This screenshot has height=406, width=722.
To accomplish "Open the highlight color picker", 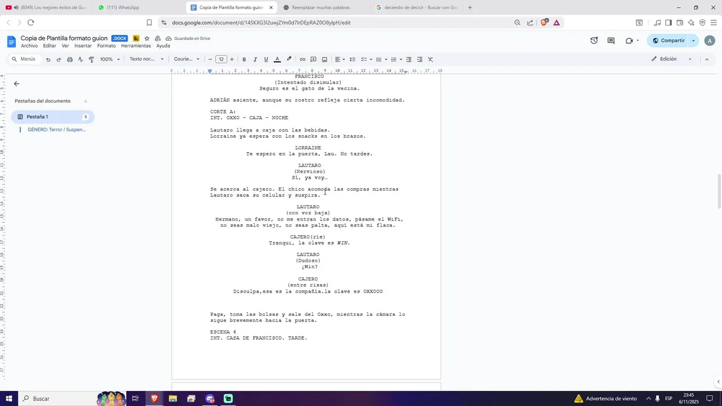I will coord(289,59).
